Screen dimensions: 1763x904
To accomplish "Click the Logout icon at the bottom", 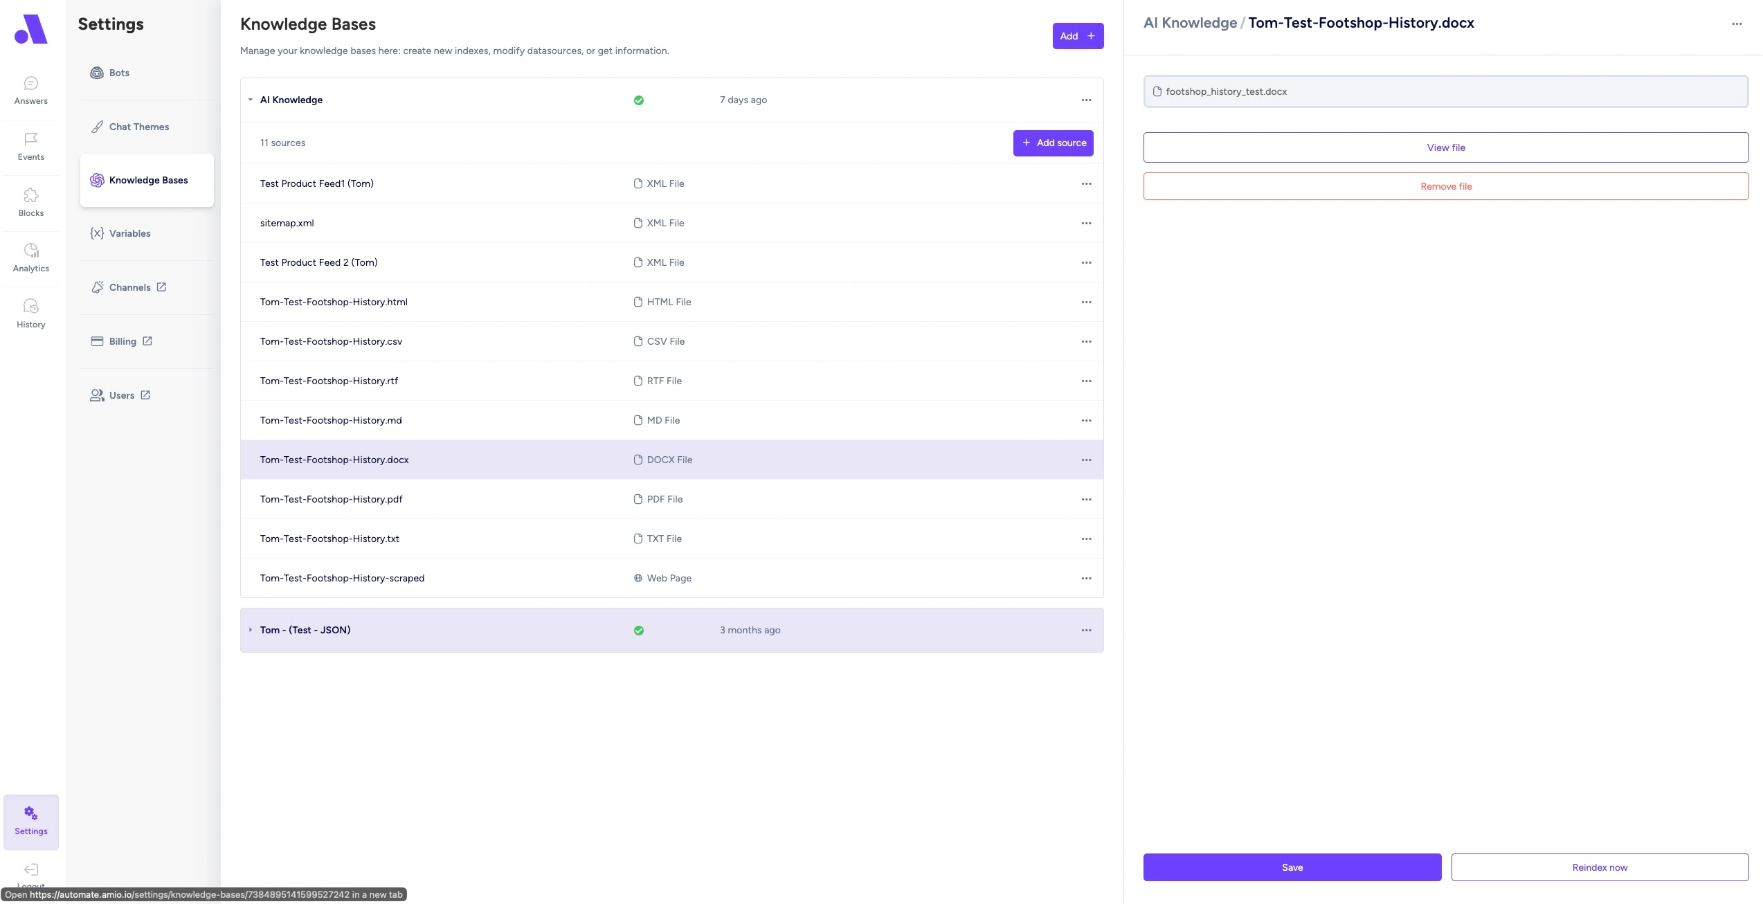I will tap(30, 870).
